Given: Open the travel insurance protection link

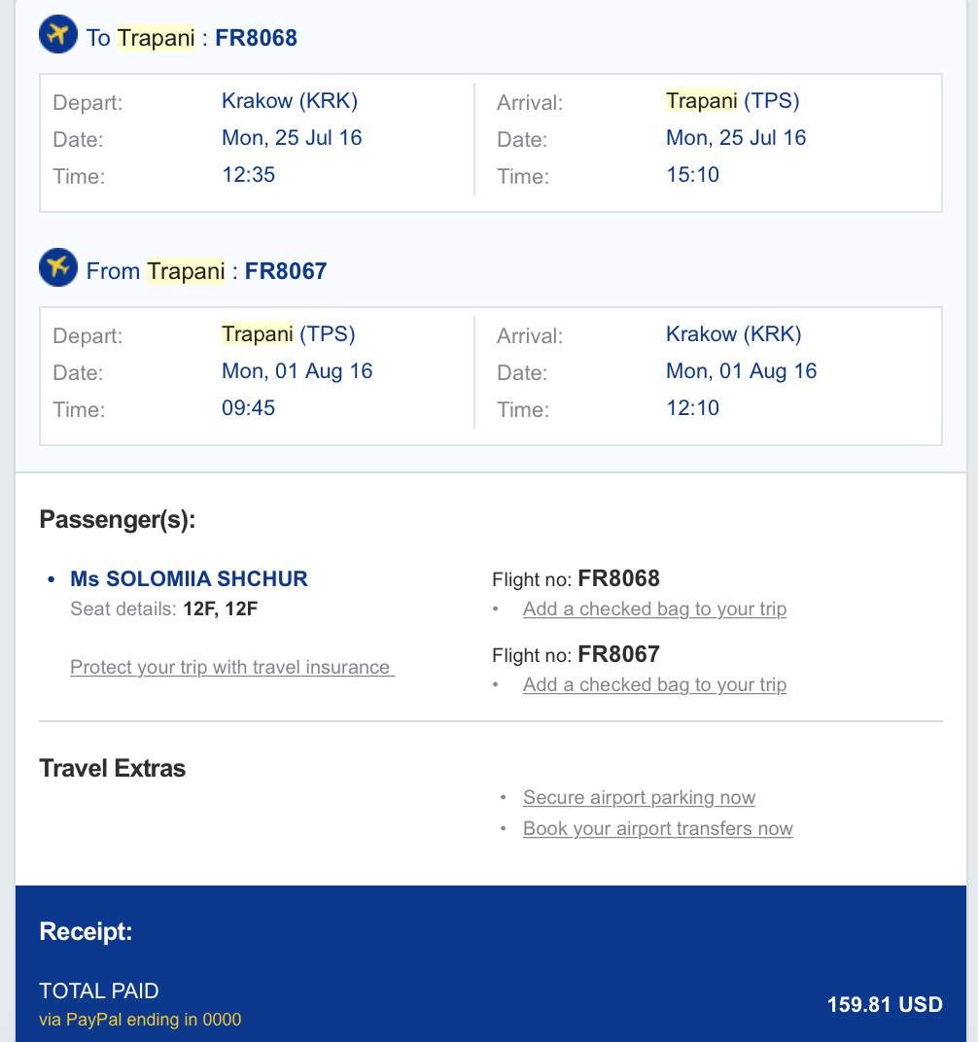Looking at the screenshot, I should coord(232,668).
